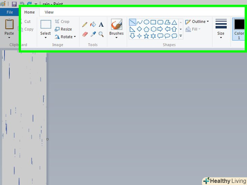The image size is (247, 185).
Task: Click the Crop button
Action: [62, 21]
